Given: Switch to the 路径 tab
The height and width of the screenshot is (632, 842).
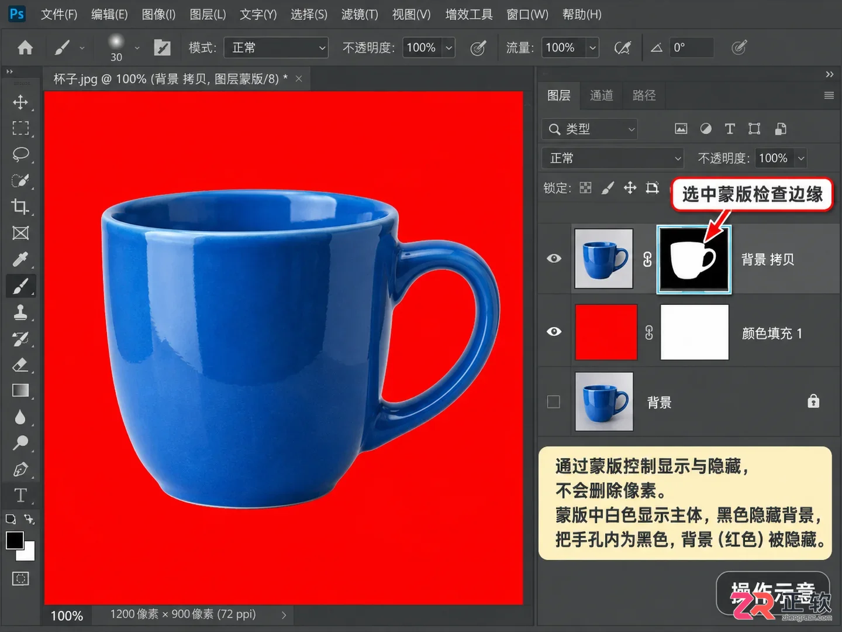Looking at the screenshot, I should (x=644, y=95).
